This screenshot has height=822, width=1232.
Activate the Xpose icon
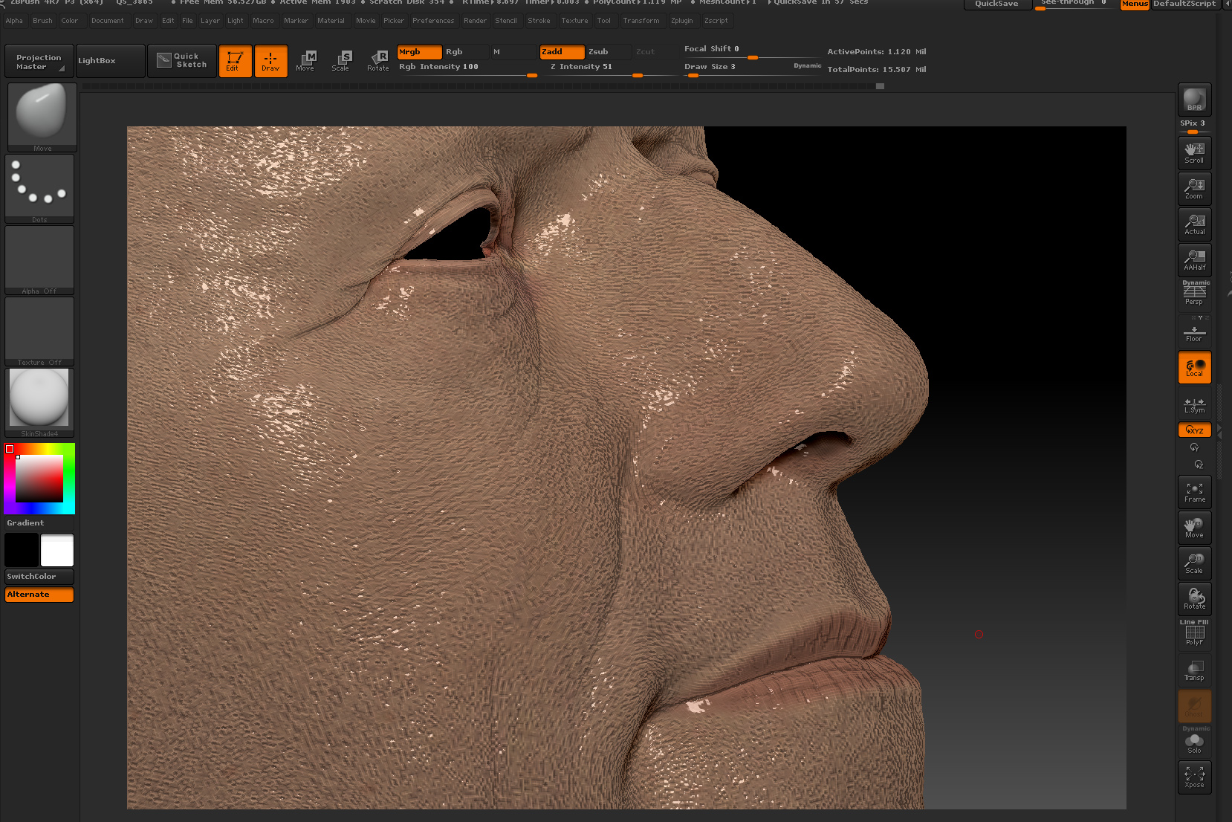(1194, 777)
